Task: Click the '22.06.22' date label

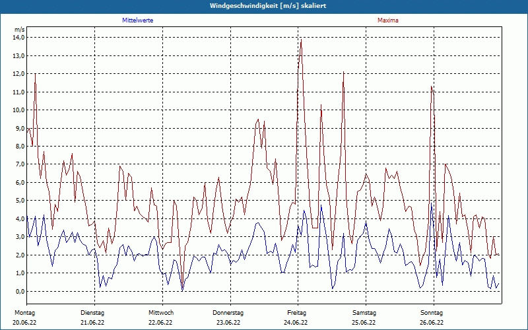Action: tap(160, 323)
